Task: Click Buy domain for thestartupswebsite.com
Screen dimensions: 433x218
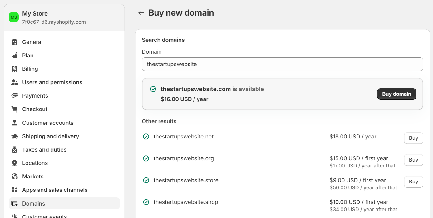Action: pyautogui.click(x=396, y=94)
